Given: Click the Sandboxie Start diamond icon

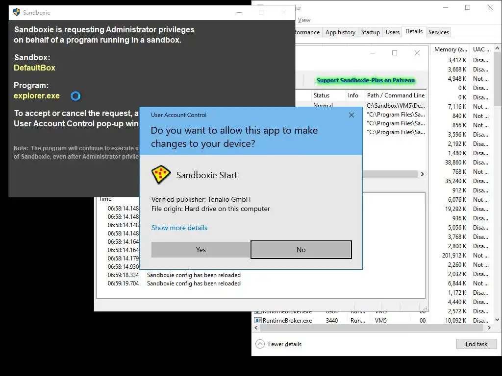Looking at the screenshot, I should point(161,175).
